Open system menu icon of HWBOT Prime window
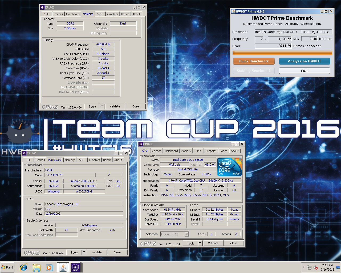341x273 pixels. click(233, 11)
